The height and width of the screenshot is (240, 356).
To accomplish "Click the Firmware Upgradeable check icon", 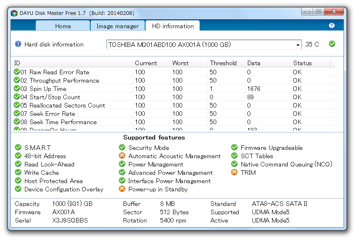I will click(234, 147).
